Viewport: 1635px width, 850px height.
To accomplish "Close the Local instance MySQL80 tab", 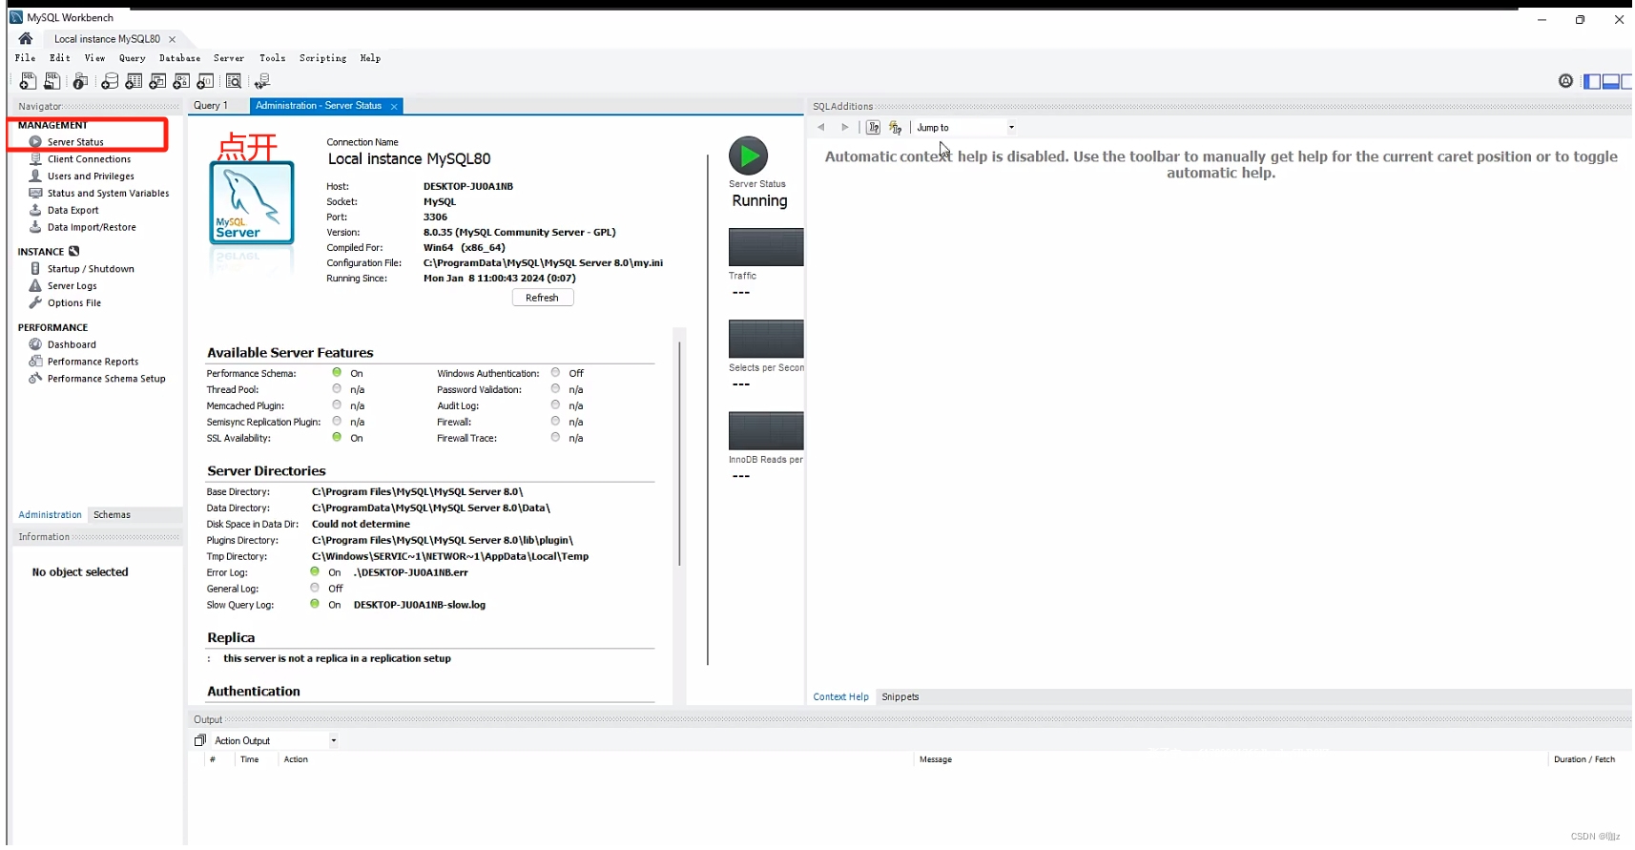I will pos(172,39).
